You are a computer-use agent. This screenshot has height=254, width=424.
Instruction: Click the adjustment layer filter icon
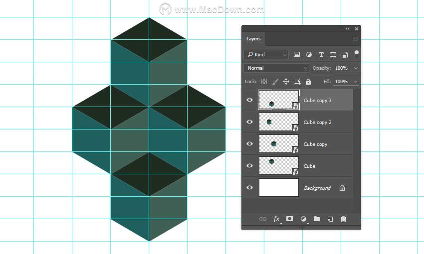point(309,54)
